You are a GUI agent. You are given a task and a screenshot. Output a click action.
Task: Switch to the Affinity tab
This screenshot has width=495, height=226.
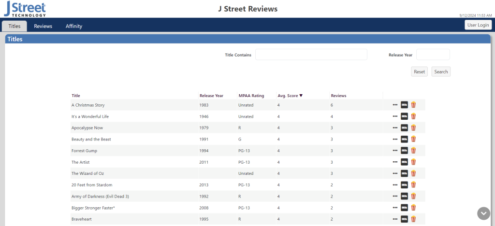(74, 26)
